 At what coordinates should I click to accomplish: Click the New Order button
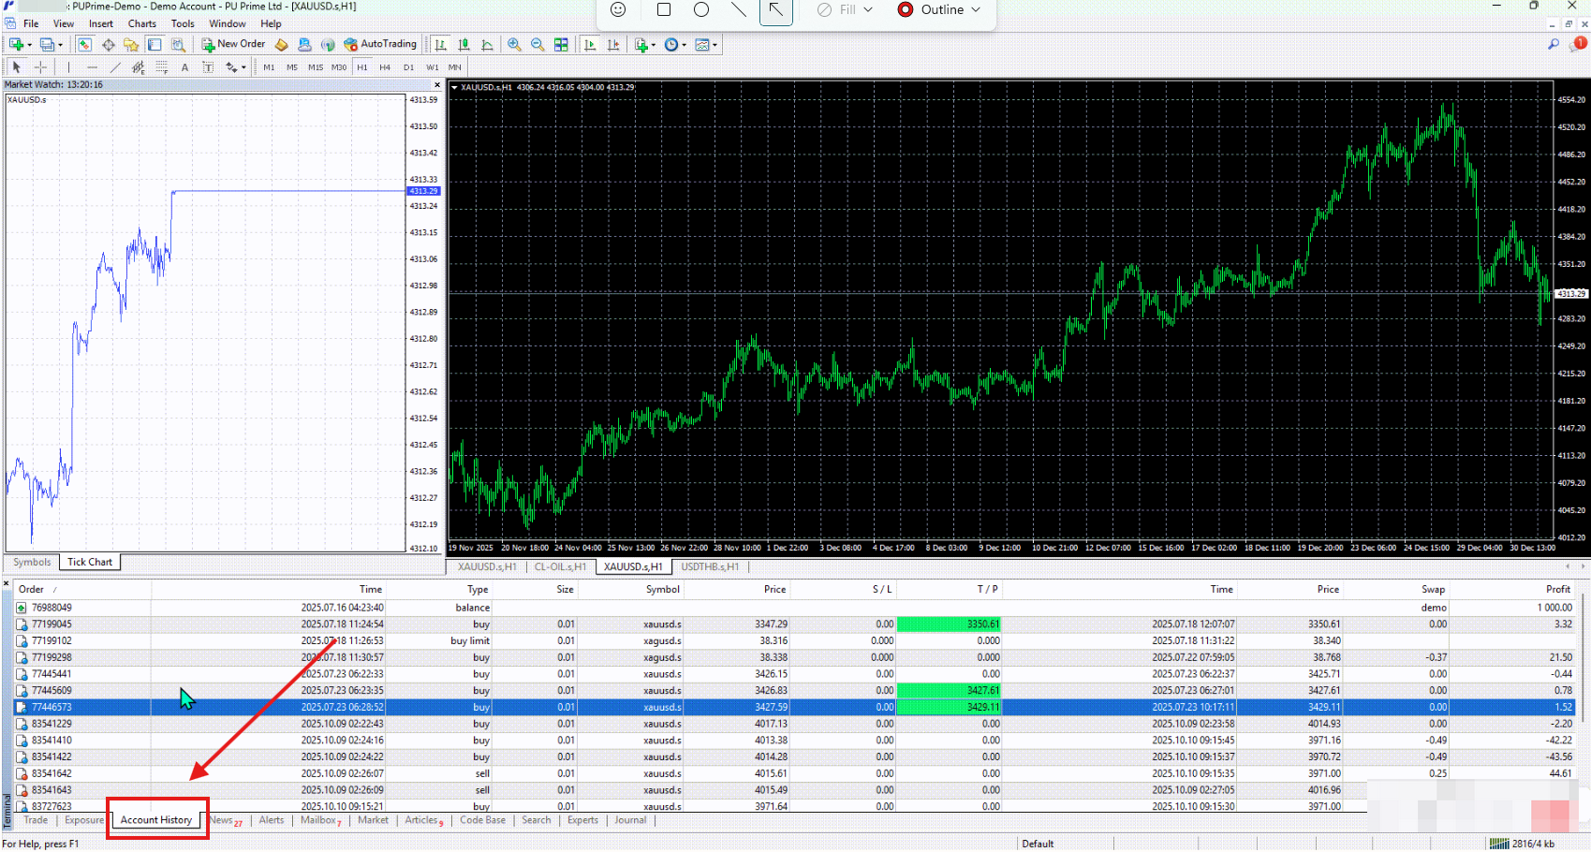tap(233, 44)
